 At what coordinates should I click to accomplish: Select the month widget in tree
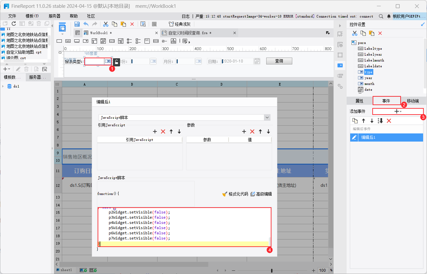(369, 84)
